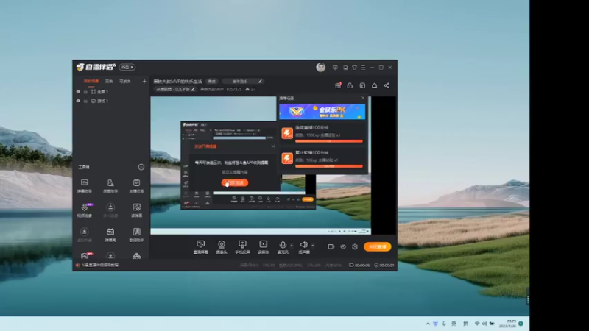Switch to the second scene tab
The image size is (589, 331).
[x=109, y=81]
